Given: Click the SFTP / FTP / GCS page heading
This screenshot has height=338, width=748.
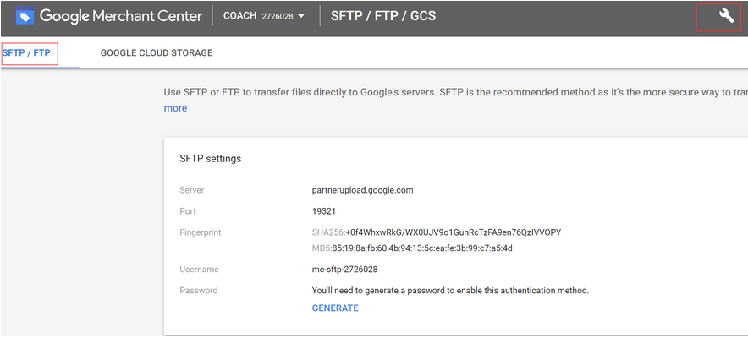Looking at the screenshot, I should 383,16.
